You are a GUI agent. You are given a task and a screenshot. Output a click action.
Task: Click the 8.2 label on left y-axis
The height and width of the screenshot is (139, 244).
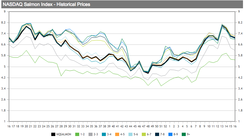[3, 23]
